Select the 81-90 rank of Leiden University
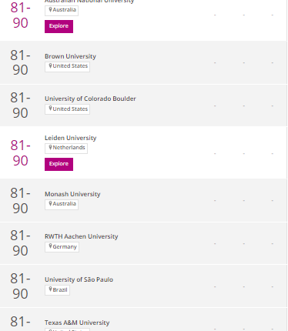The width and height of the screenshot is (288, 331). coord(20,153)
